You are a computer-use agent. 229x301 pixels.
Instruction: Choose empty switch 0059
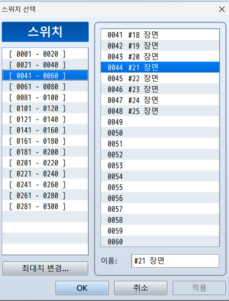click(160, 231)
